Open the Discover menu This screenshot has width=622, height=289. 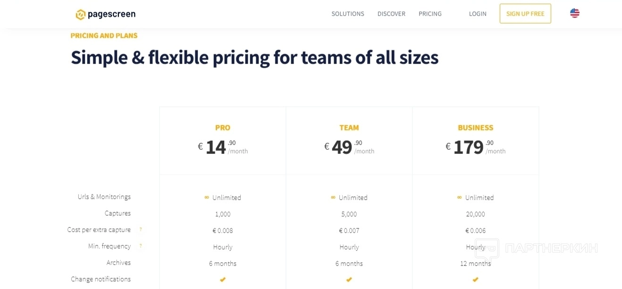pos(391,14)
